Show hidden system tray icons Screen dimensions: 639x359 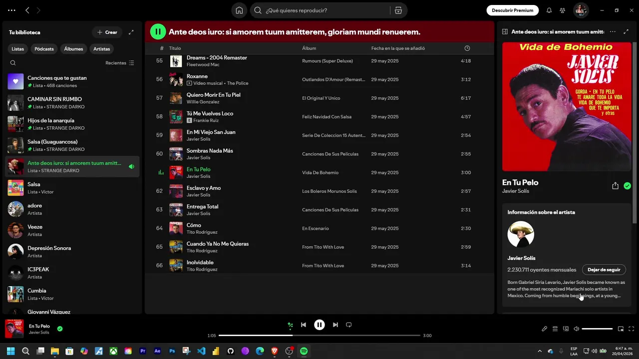[539, 351]
